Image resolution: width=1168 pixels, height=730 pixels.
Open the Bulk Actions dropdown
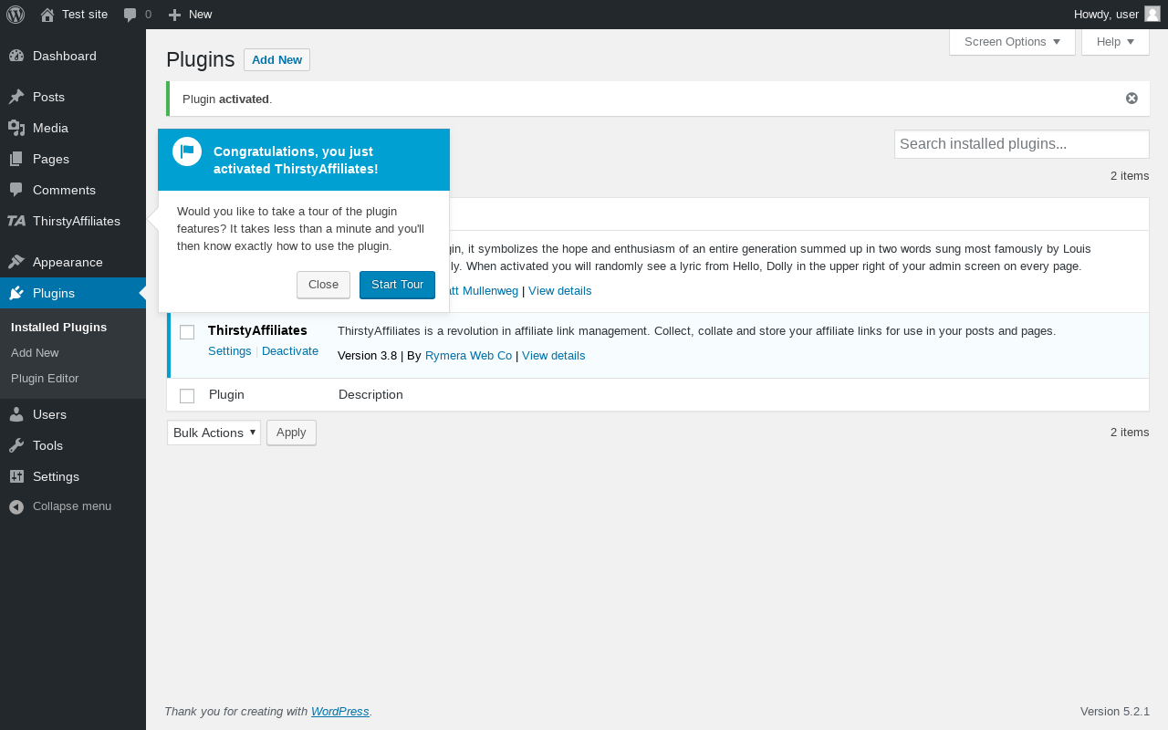pos(214,433)
